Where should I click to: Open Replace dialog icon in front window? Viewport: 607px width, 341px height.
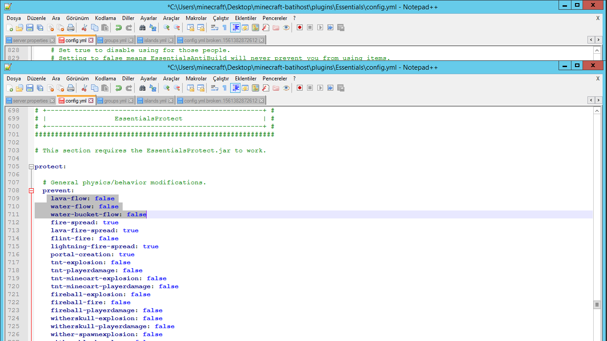click(152, 88)
